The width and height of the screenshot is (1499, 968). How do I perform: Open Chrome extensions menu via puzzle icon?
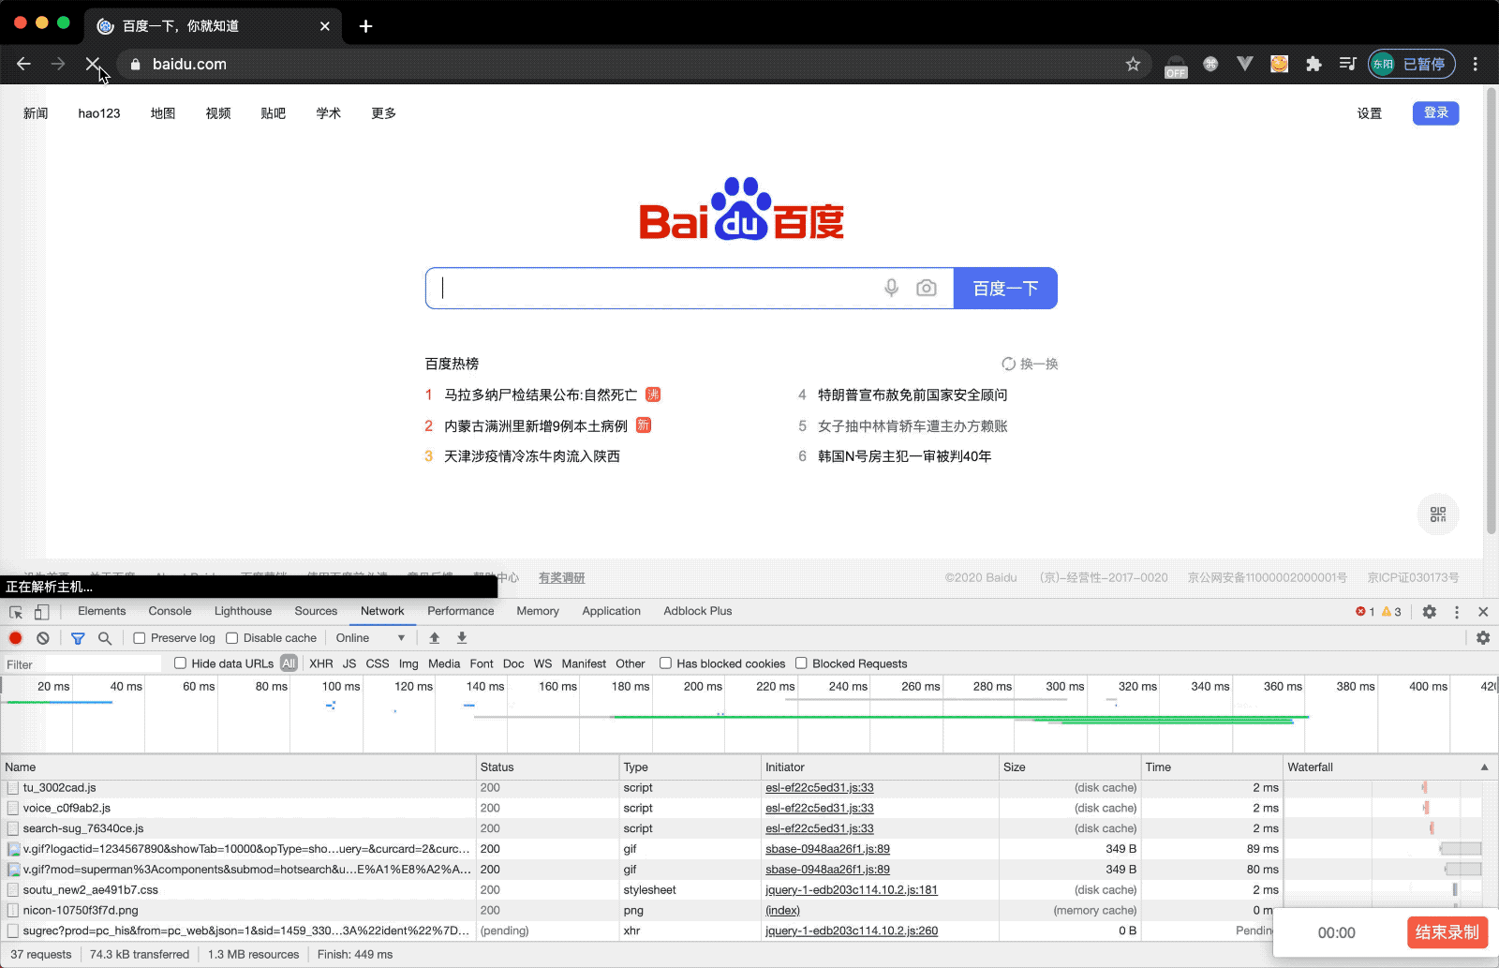click(1313, 64)
